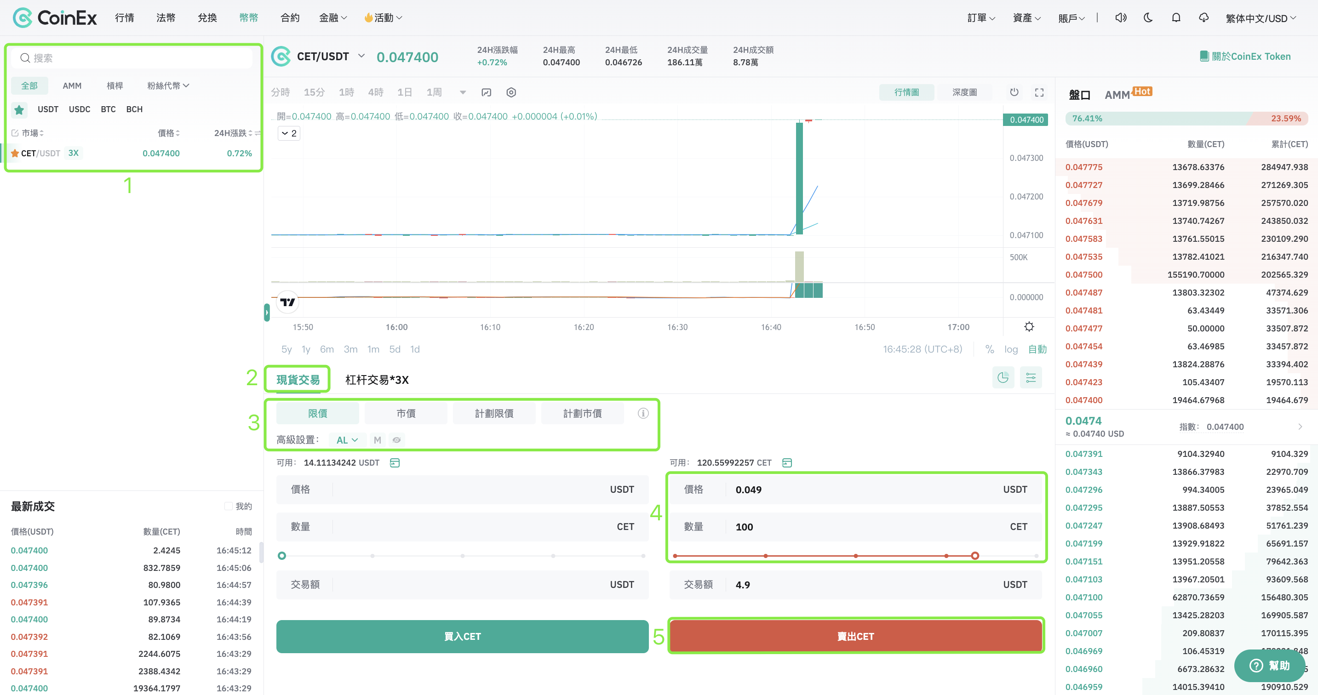This screenshot has width=1318, height=695.
Task: Toggle the CET/USDT favorite star
Action: pos(15,153)
